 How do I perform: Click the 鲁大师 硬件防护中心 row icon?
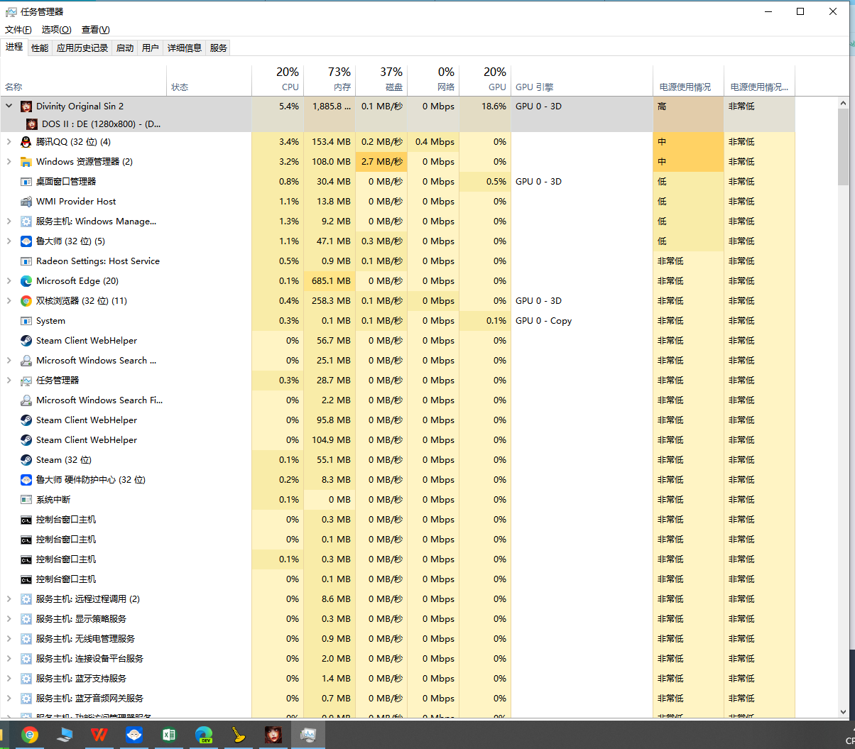26,480
